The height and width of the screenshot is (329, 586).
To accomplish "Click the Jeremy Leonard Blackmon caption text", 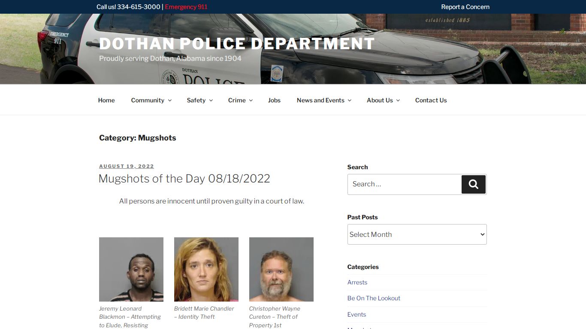I will pyautogui.click(x=130, y=317).
